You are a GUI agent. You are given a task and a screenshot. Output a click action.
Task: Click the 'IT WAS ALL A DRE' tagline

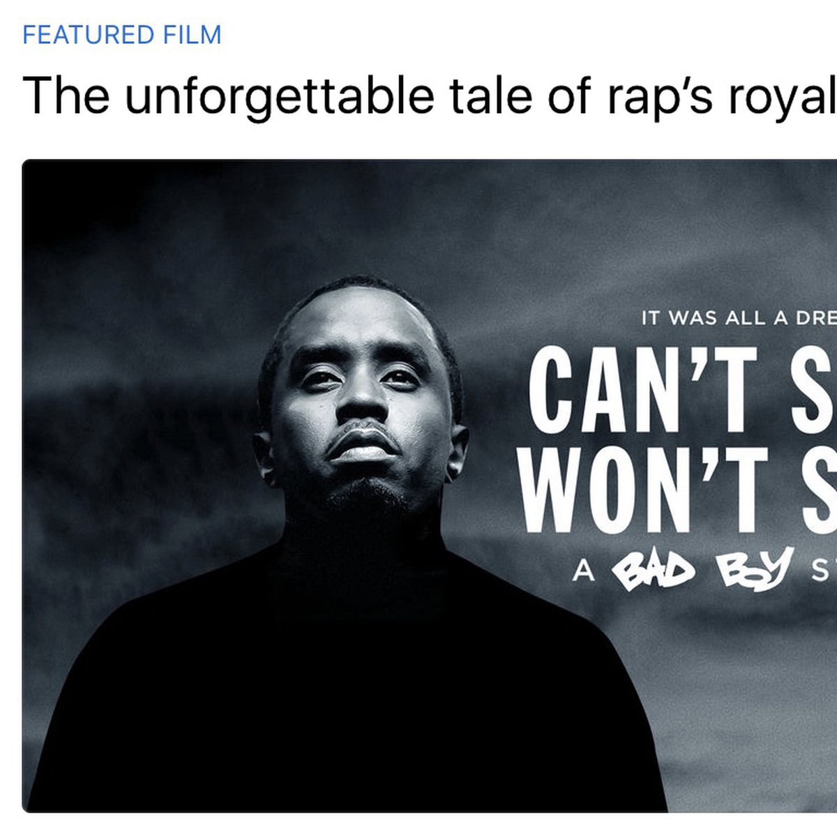(x=738, y=318)
